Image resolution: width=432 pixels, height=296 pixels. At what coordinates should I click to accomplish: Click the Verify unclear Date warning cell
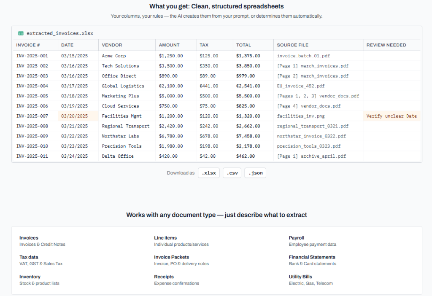pyautogui.click(x=391, y=116)
